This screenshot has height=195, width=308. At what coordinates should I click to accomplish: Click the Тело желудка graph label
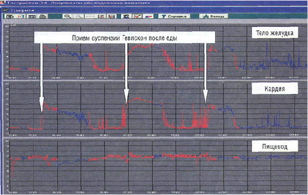click(275, 33)
